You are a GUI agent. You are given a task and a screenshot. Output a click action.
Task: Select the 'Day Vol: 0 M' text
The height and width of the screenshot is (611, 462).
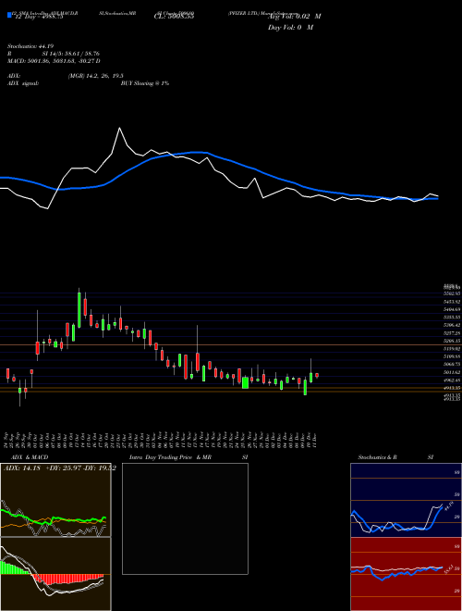[x=290, y=27]
